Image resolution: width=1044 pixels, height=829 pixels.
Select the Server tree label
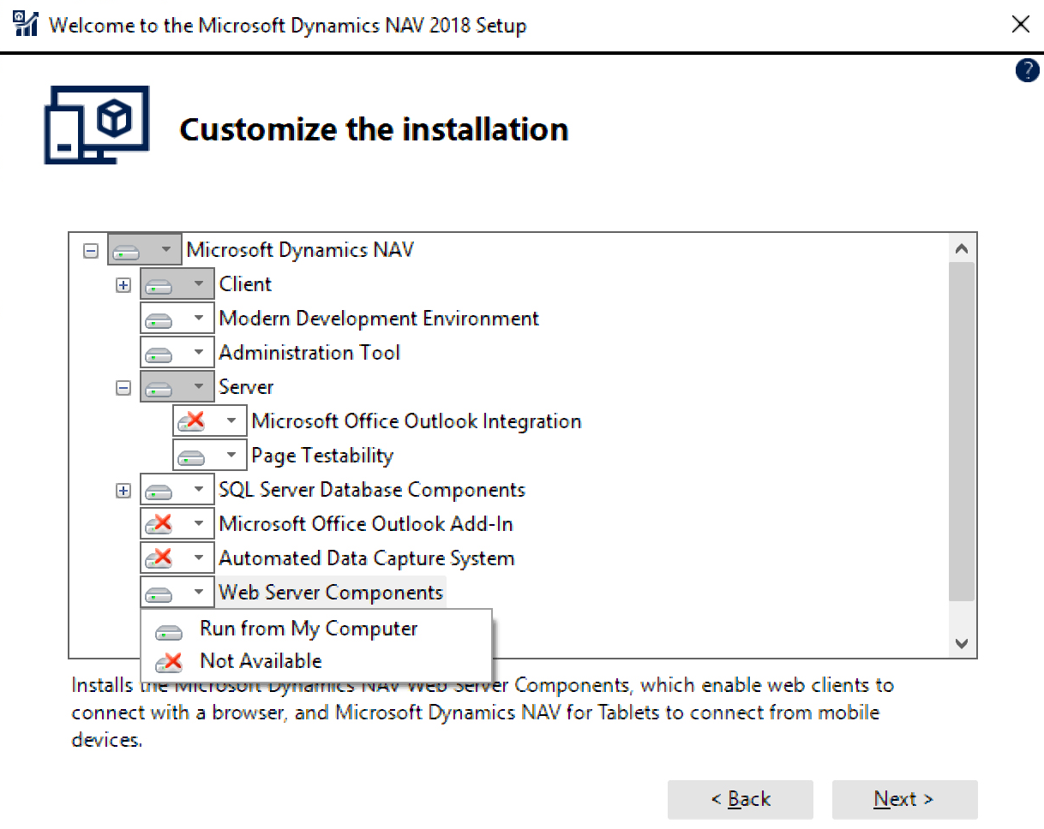[246, 387]
